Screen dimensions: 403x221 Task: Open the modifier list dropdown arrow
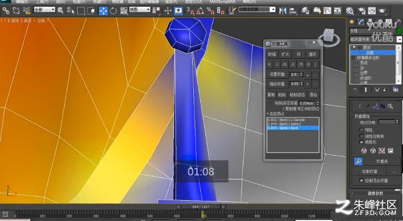coord(399,39)
